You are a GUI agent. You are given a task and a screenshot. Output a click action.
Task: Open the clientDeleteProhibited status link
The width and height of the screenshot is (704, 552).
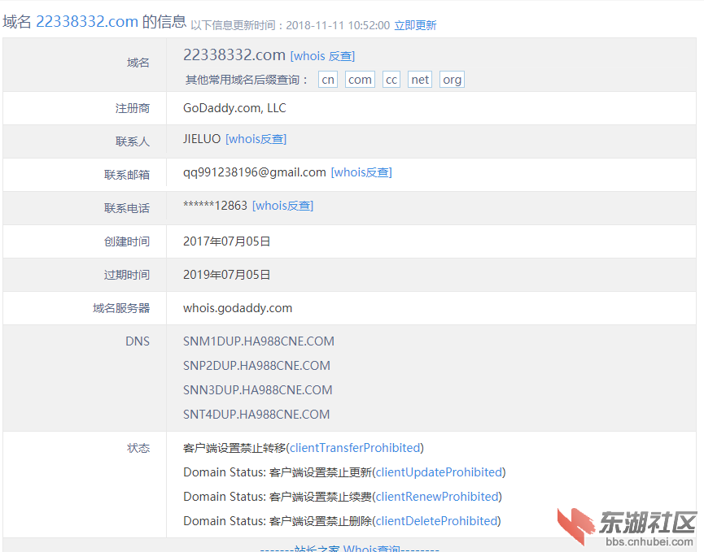pyautogui.click(x=437, y=521)
